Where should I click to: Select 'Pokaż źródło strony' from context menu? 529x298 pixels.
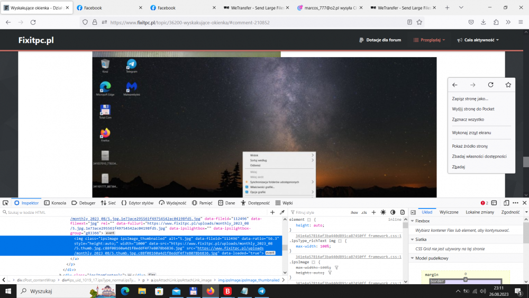pos(470,146)
